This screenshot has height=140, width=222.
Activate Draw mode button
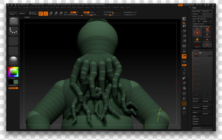point(45,13)
